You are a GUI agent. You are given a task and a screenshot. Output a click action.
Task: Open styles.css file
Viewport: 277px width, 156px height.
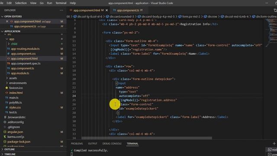coord(15,107)
